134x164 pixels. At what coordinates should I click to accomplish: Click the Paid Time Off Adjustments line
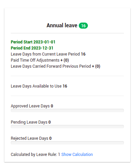(x=40, y=60)
